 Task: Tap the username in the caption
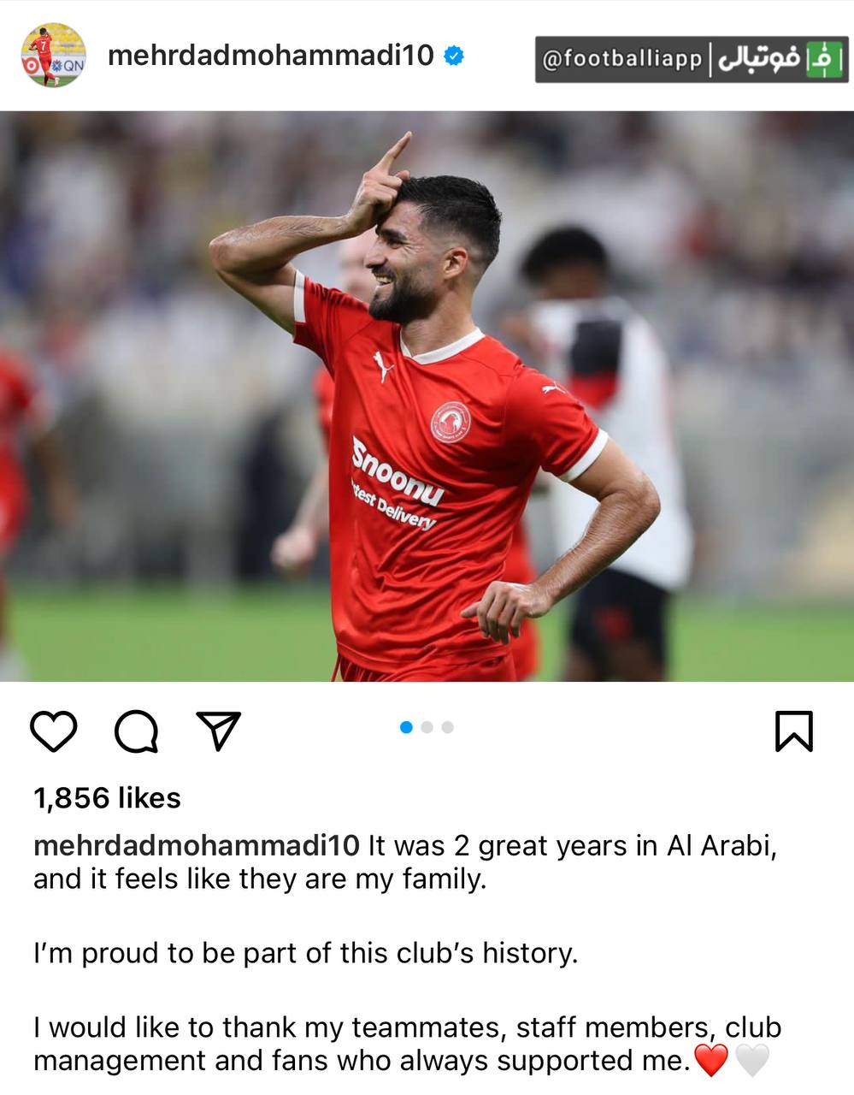click(x=197, y=845)
